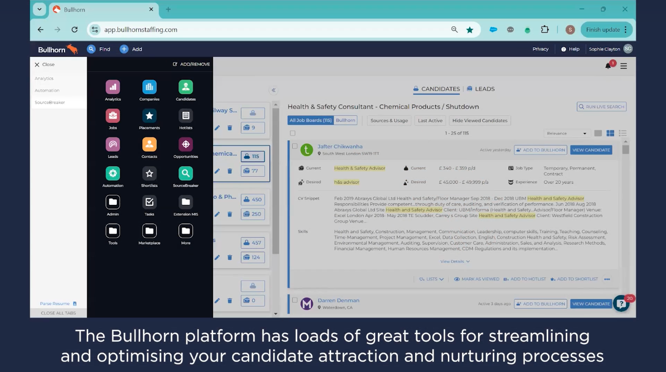666x372 pixels.
Task: Open the Automation app icon
Action: coord(113,173)
